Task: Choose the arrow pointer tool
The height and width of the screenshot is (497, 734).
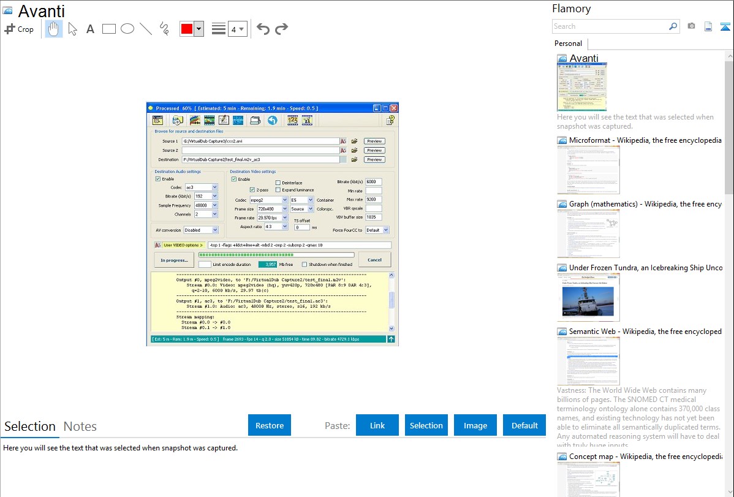Action: point(72,29)
